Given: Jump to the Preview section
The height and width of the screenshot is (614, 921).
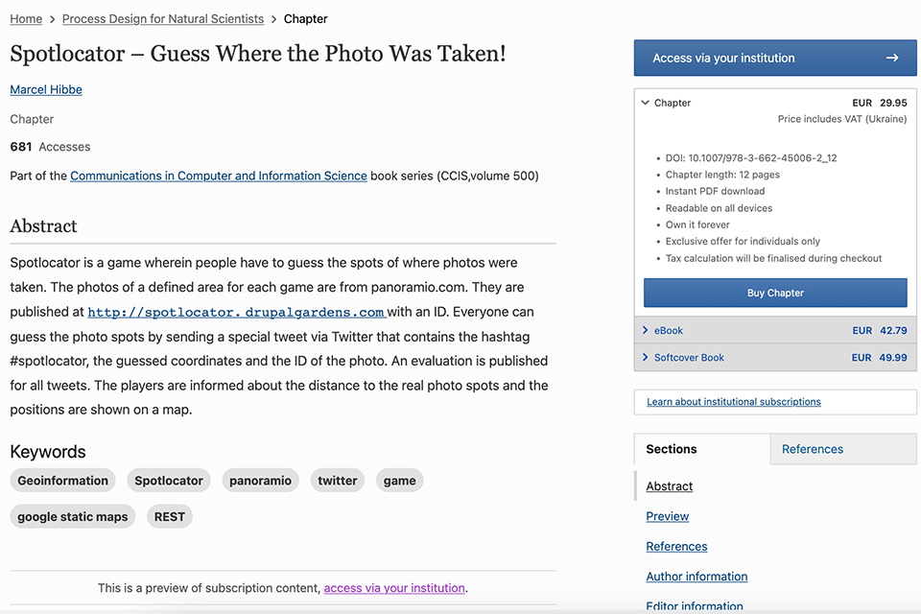Looking at the screenshot, I should pyautogui.click(x=668, y=516).
